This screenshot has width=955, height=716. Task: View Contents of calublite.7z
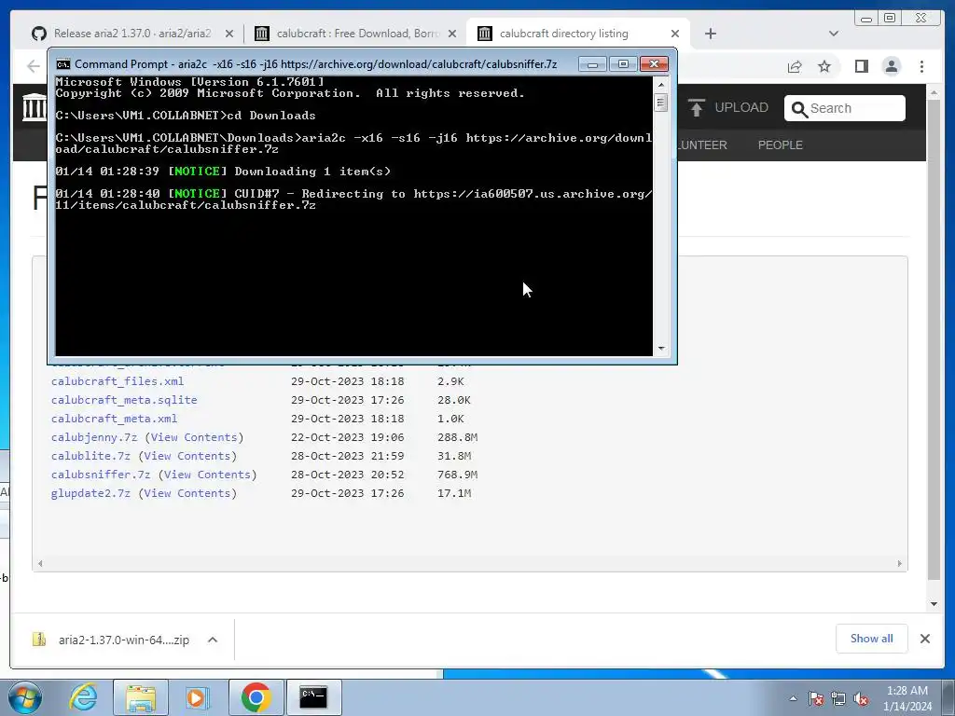click(187, 456)
